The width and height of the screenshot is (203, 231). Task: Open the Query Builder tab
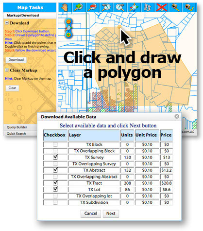(x=20, y=127)
